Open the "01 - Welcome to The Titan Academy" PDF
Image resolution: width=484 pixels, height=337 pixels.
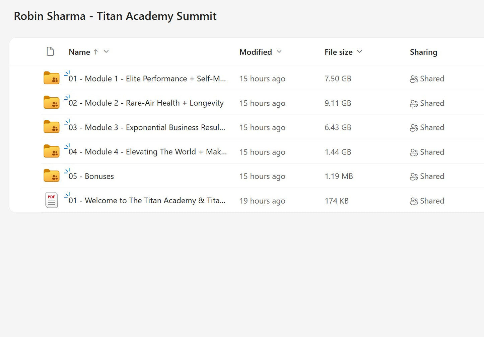(147, 201)
